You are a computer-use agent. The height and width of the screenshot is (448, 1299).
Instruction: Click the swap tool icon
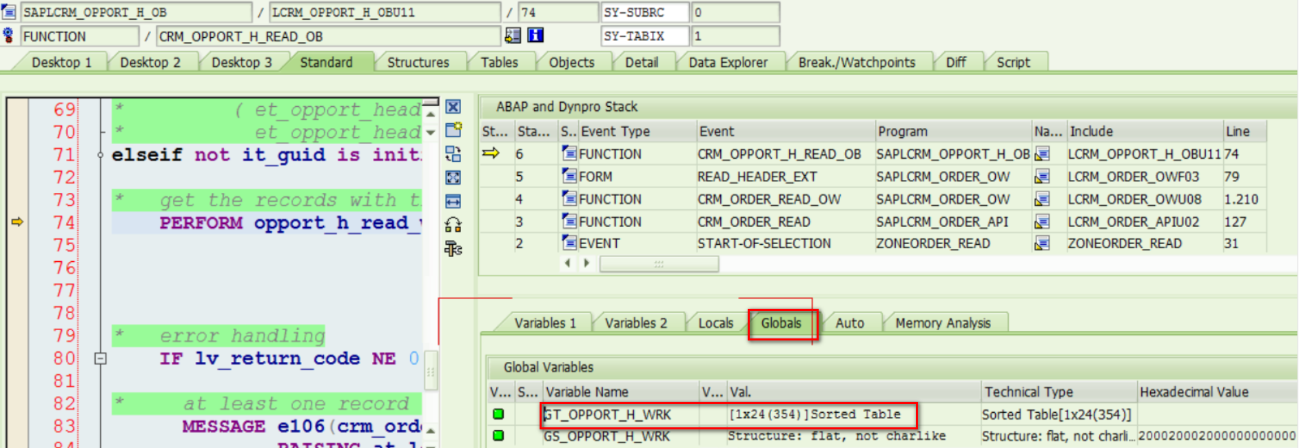click(x=453, y=153)
